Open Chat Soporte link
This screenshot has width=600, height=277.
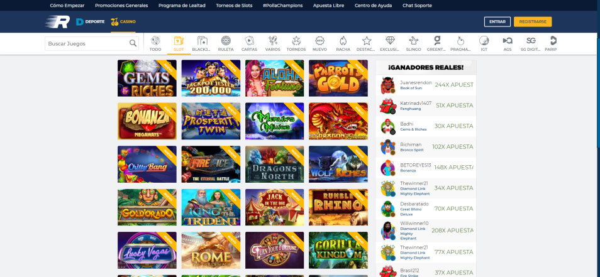417,6
